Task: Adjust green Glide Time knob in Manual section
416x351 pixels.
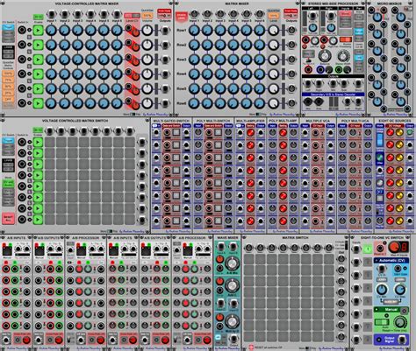Action: tap(399, 322)
